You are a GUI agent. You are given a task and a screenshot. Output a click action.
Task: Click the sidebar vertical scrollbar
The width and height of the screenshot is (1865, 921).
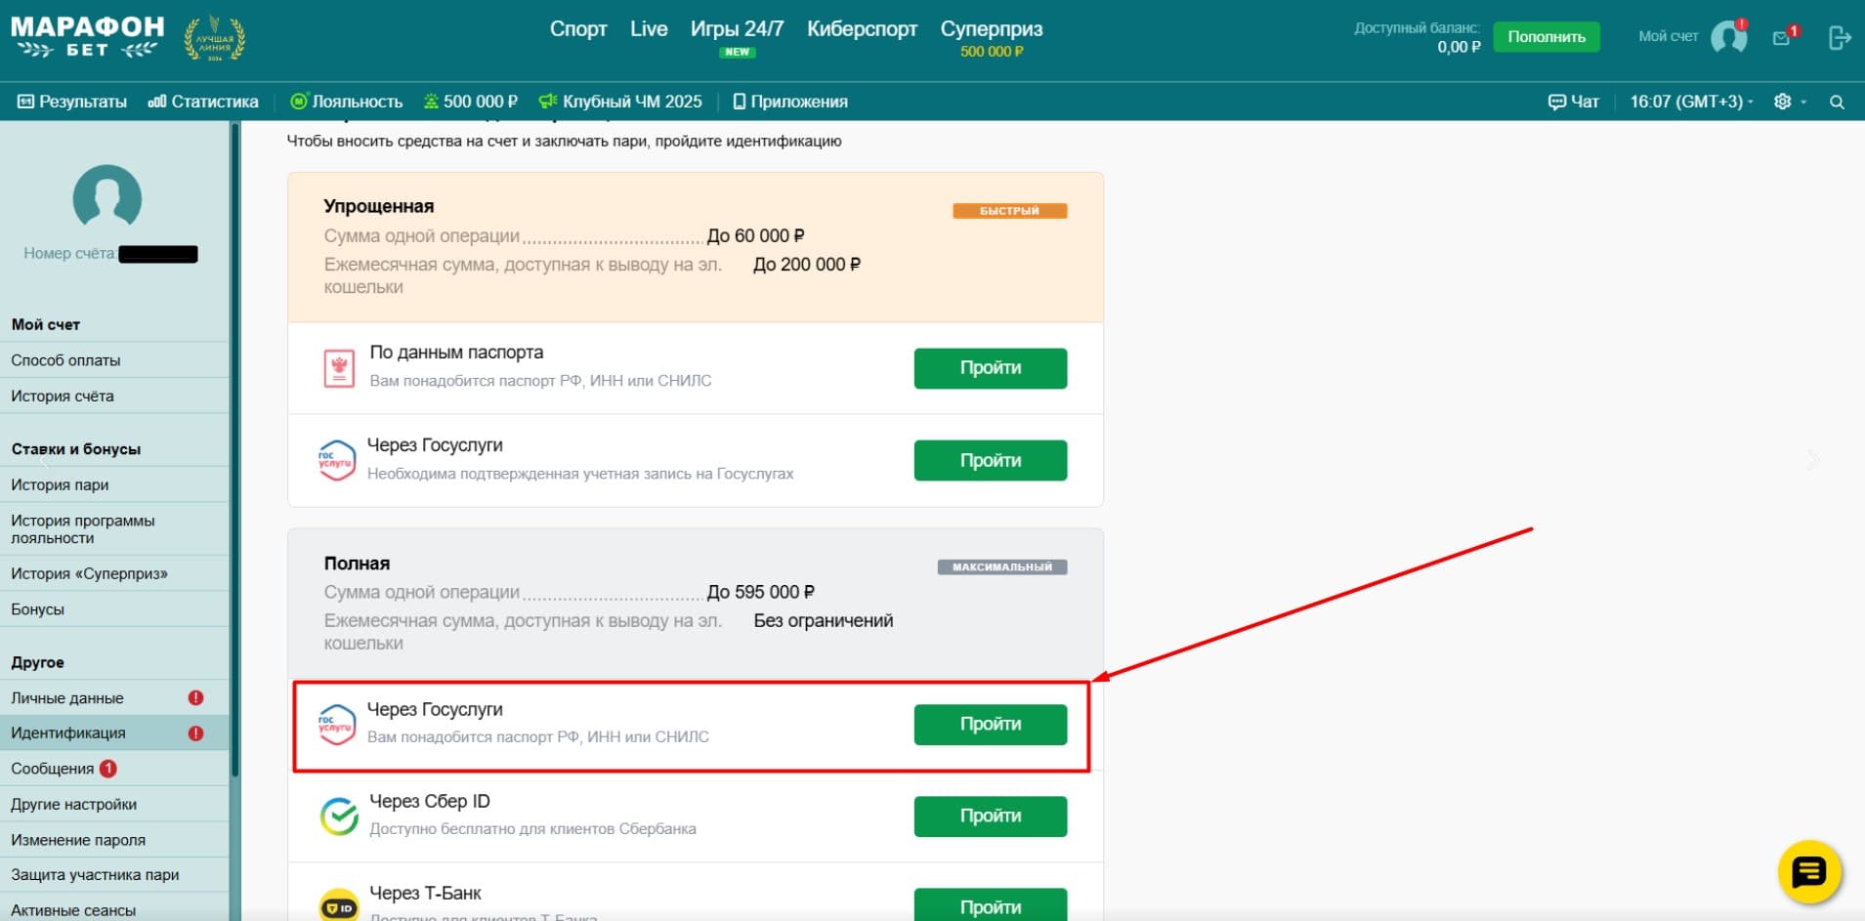[234, 449]
